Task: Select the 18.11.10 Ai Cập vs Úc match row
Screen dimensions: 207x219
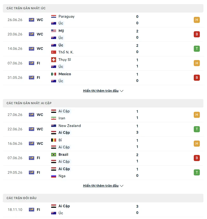Action: tap(103, 209)
